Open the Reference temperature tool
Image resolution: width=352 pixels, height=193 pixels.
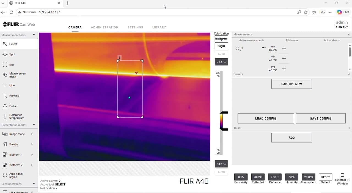point(16,117)
